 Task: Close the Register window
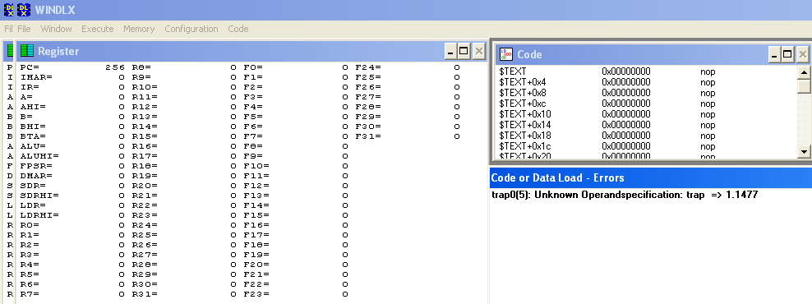478,51
